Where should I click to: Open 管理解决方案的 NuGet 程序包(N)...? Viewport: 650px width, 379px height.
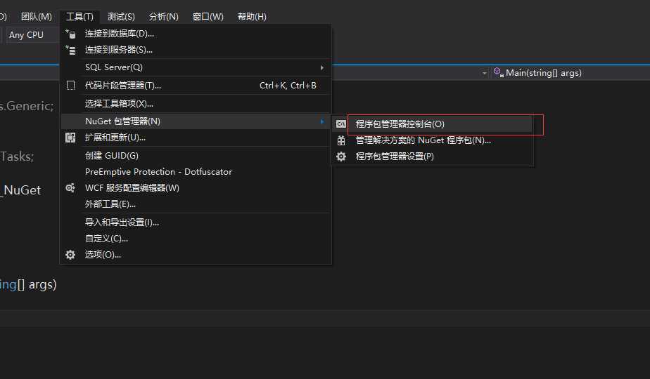click(432, 140)
